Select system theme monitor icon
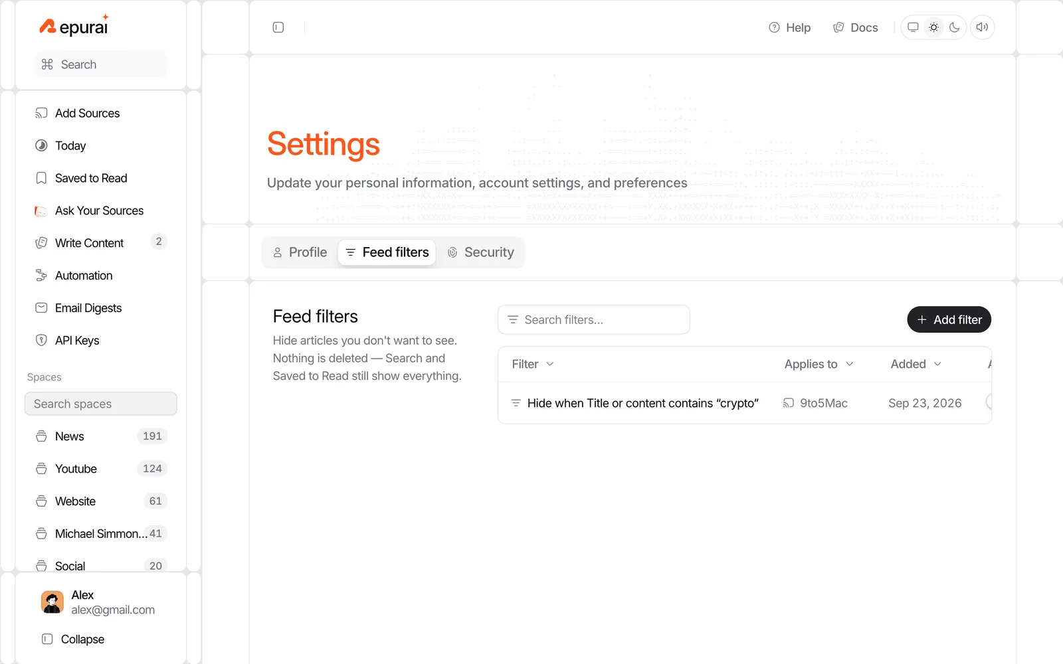The height and width of the screenshot is (664, 1063). [913, 27]
